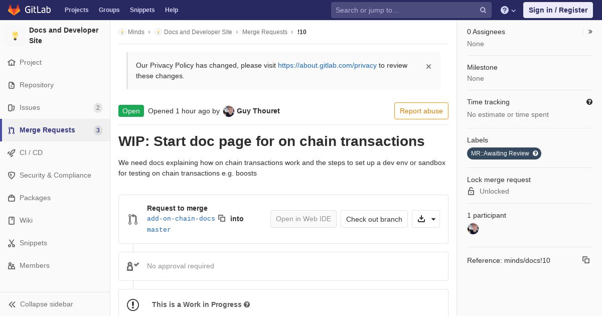602x316 pixels.
Task: Click the Report abuse button
Action: (x=421, y=111)
